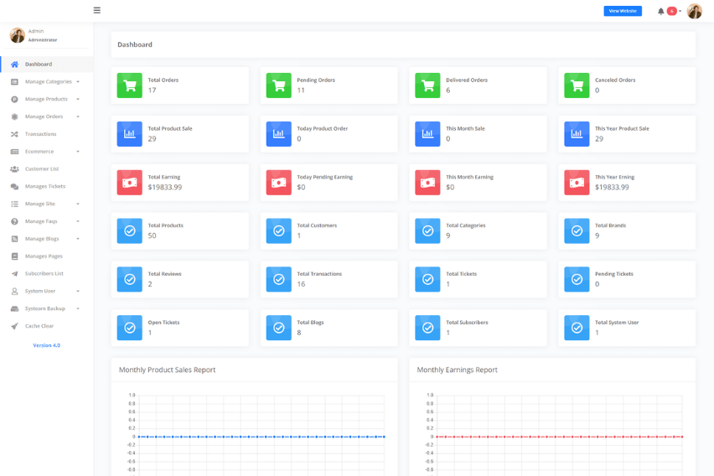Click the Total Product Sale chart icon
Screen dimensions: 714x476
(129, 134)
